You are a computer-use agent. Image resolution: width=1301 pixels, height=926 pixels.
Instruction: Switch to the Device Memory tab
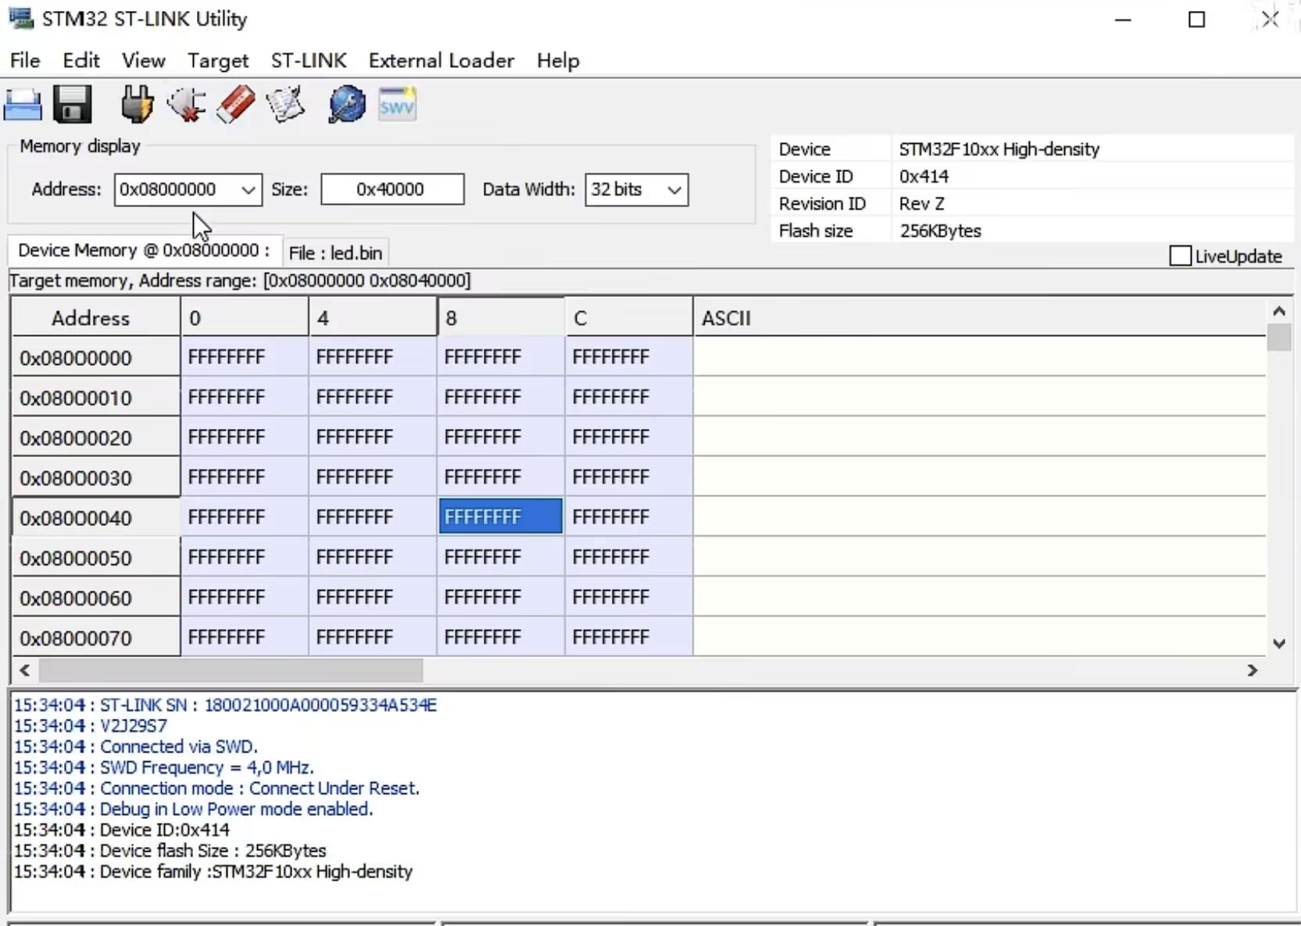[x=144, y=251]
